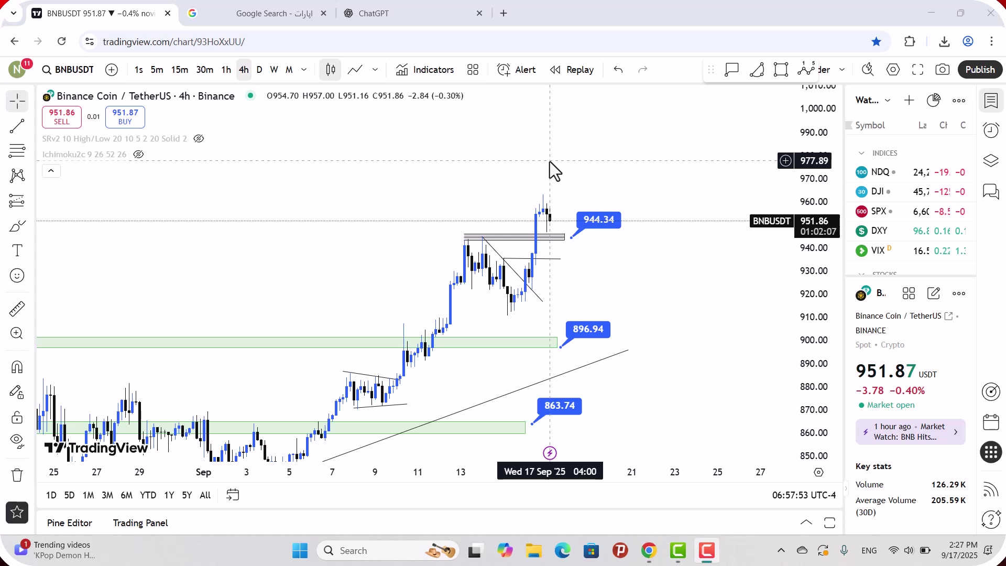Undo the last chart action
This screenshot has height=566, width=1006.
[618, 70]
